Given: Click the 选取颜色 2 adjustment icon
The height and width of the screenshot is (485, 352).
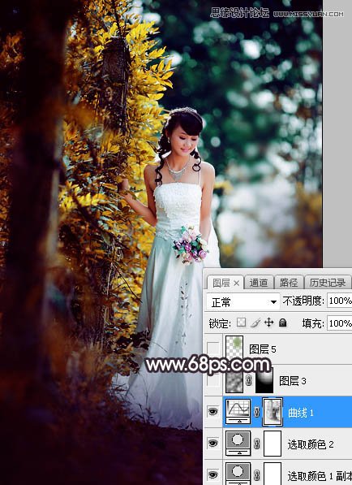Looking at the screenshot, I should pos(238,444).
